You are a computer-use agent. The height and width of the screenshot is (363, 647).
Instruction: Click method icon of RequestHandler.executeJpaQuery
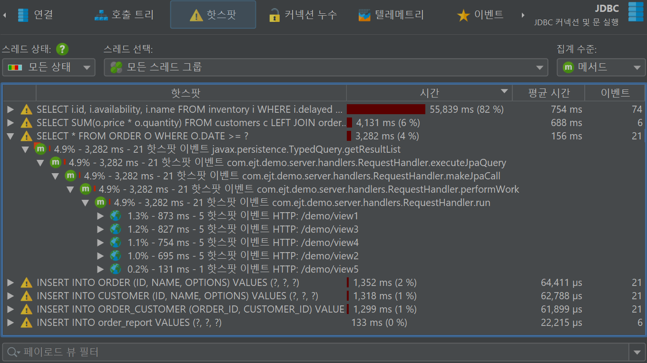pos(56,163)
